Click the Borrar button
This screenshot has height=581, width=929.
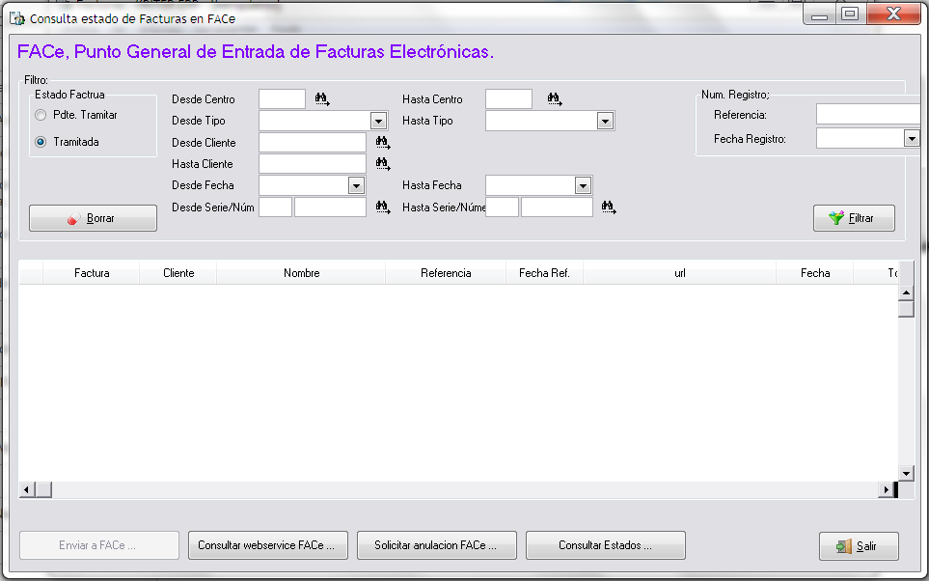(x=93, y=218)
